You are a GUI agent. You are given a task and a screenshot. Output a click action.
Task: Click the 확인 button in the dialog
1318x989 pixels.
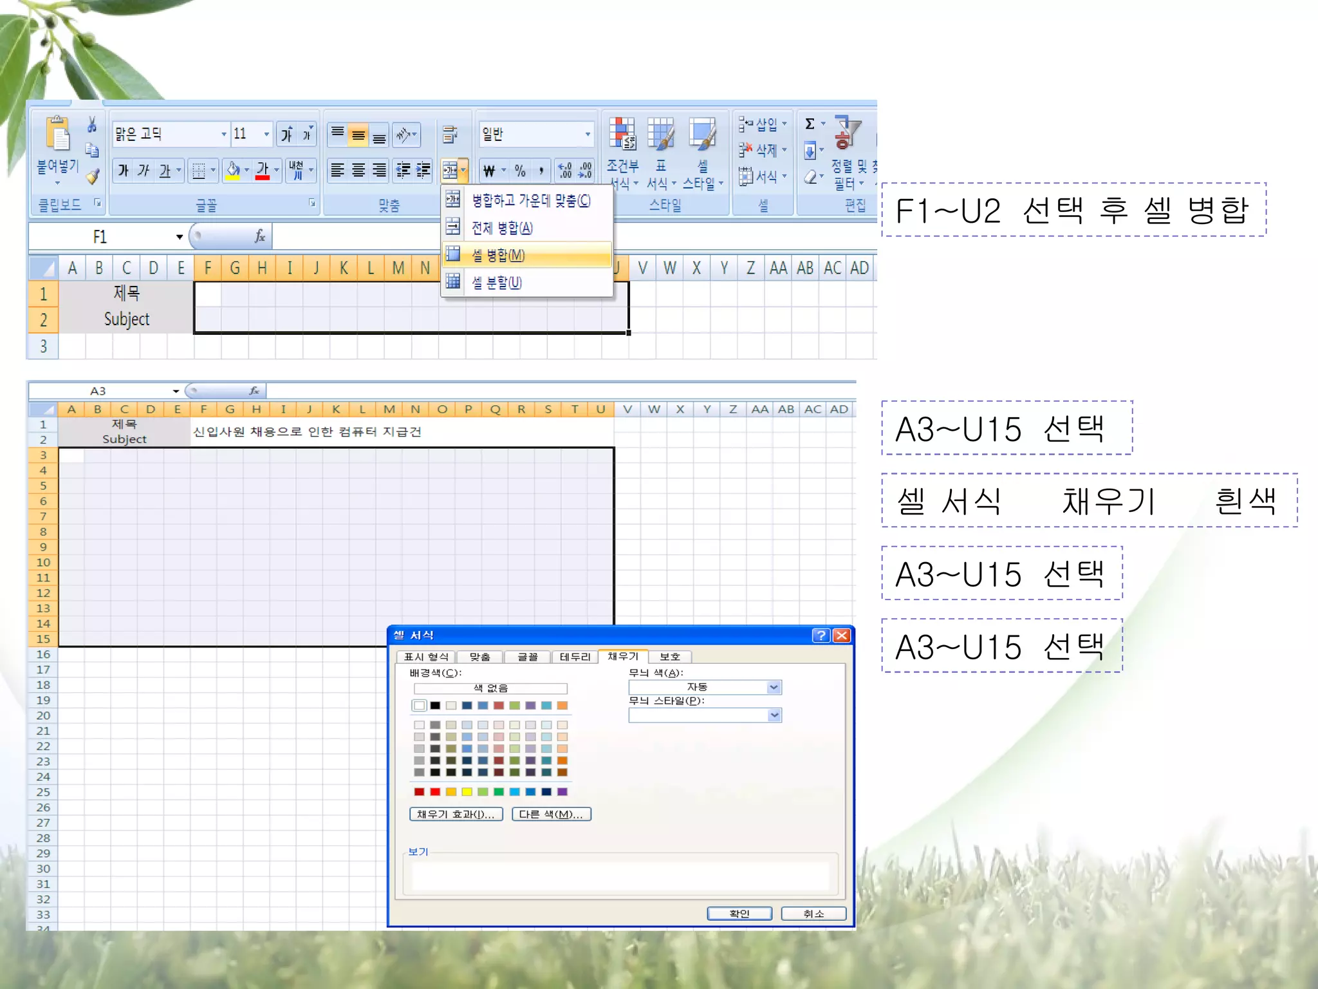739,913
